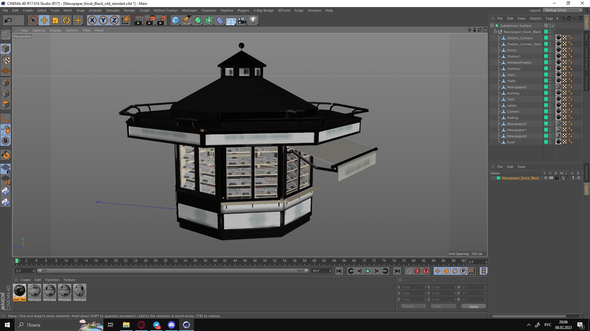Toggle X axis lock

(x=92, y=21)
